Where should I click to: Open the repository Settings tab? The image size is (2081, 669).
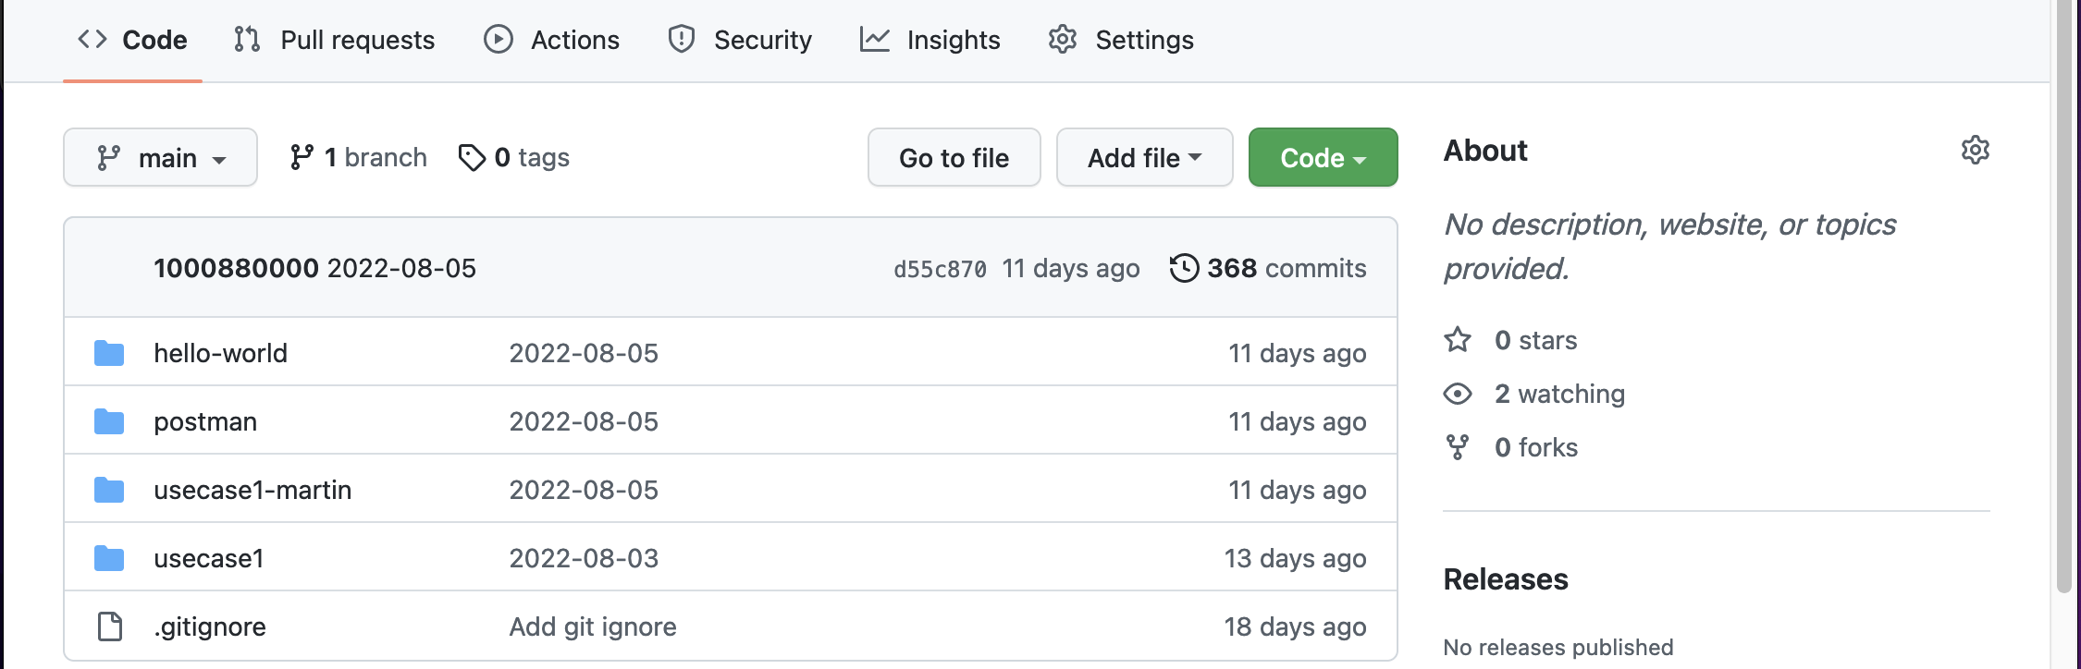[x=1121, y=40]
